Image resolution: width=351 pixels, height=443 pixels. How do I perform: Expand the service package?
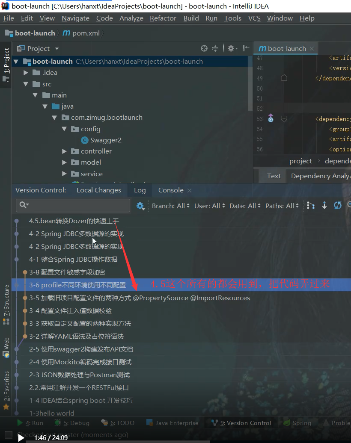64,174
